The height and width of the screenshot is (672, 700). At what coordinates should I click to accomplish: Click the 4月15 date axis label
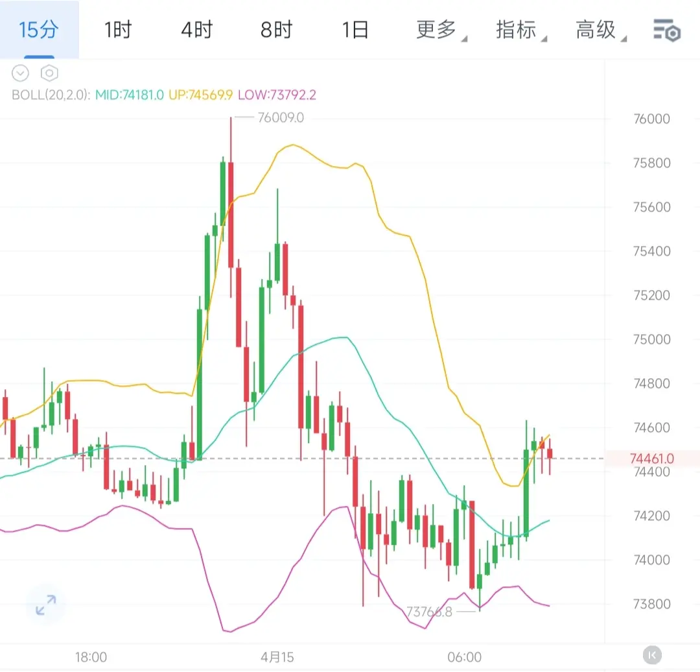tap(277, 657)
